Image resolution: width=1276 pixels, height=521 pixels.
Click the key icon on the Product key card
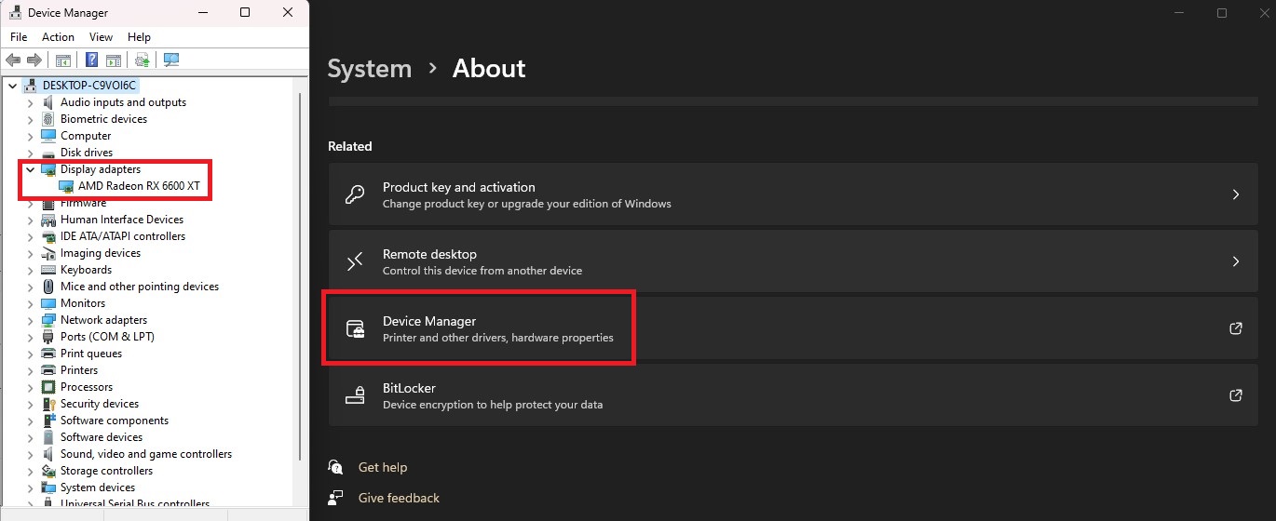355,194
